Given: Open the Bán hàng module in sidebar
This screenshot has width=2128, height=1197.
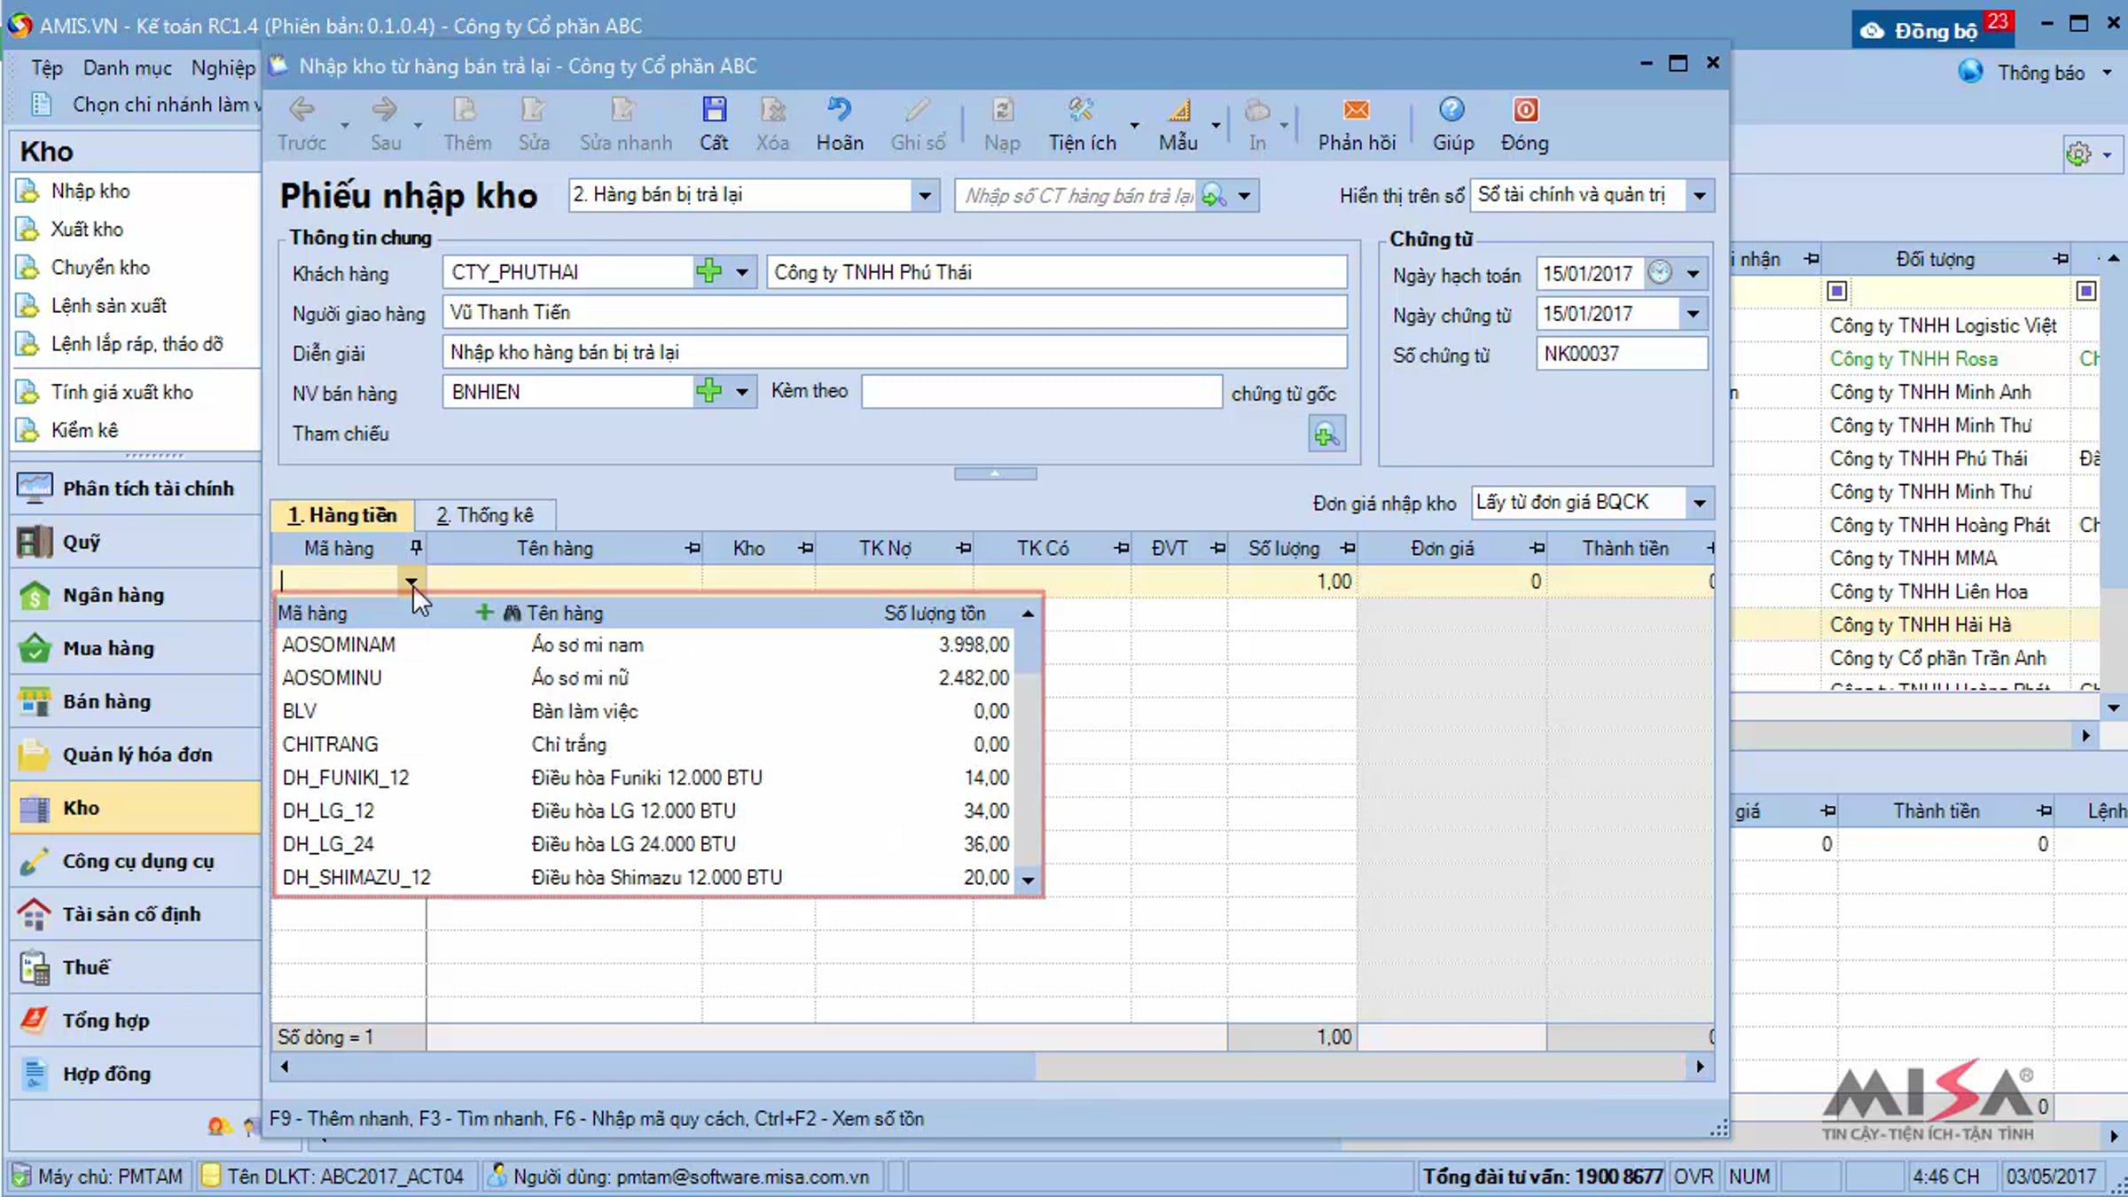Looking at the screenshot, I should click(136, 701).
